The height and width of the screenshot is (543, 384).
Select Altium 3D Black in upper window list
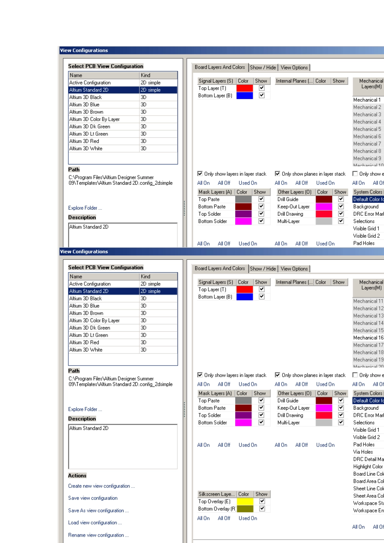pyautogui.click(x=123, y=97)
